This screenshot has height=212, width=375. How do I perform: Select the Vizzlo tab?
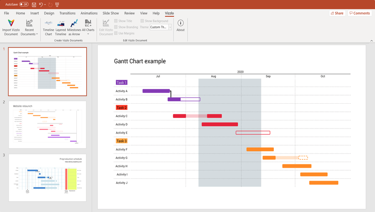[x=169, y=13]
